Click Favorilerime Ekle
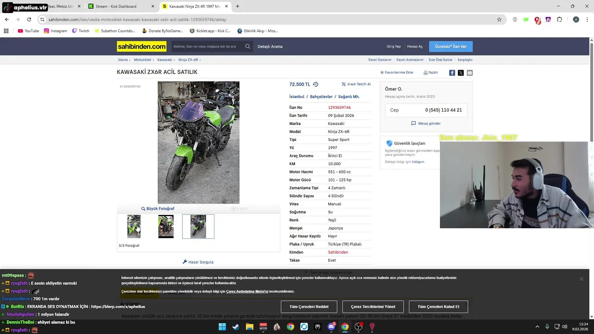Image resolution: width=594 pixels, height=334 pixels. pyautogui.click(x=396, y=73)
